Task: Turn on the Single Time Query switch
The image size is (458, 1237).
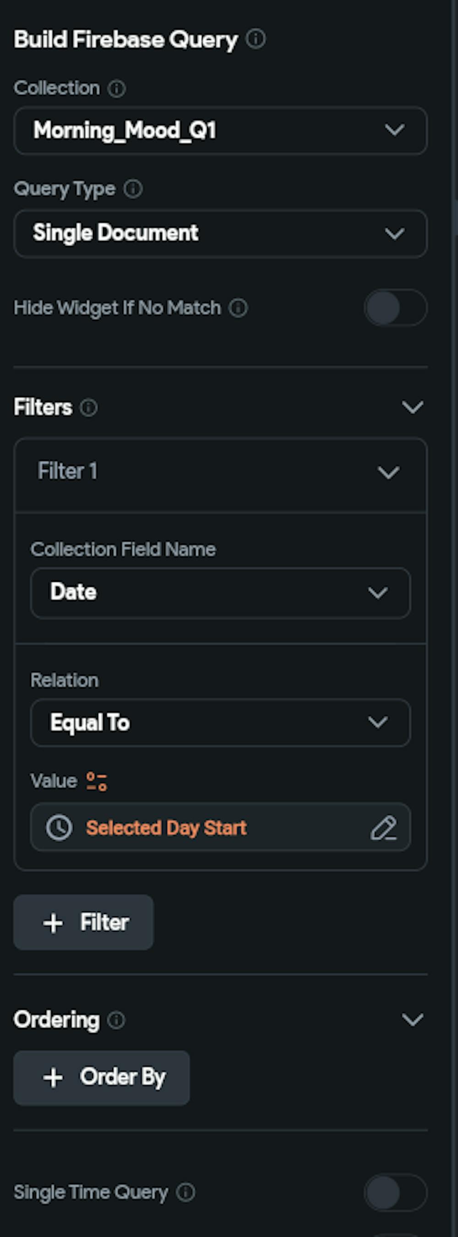Action: pos(395,1192)
